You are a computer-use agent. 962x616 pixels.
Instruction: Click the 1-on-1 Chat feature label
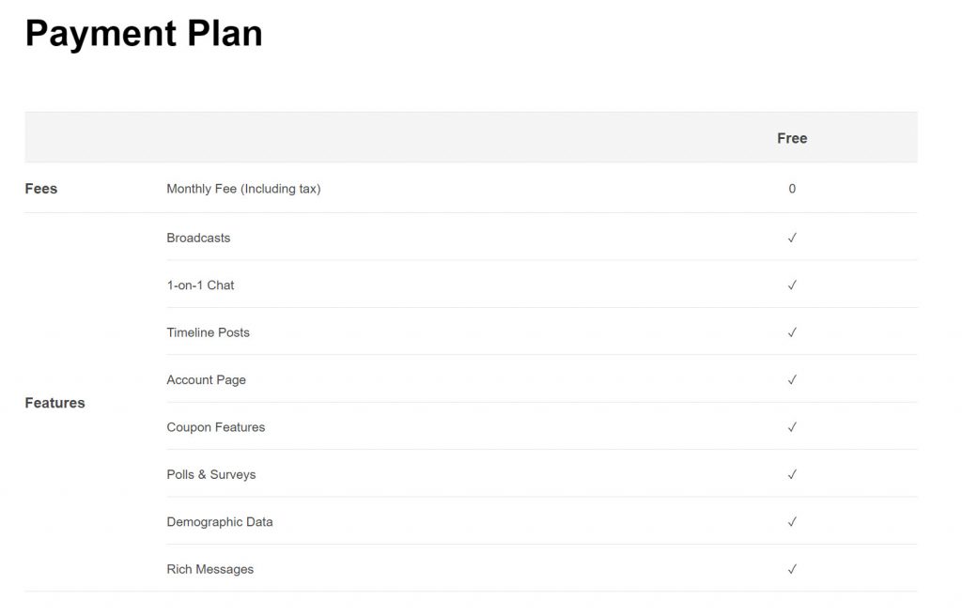click(x=200, y=285)
